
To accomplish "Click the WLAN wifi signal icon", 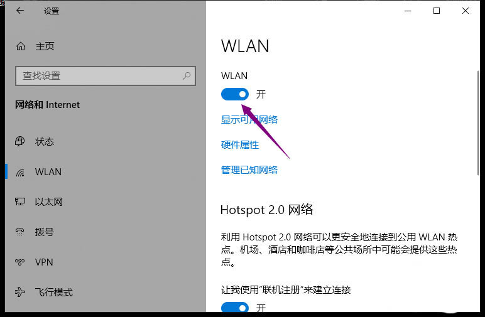I will [x=20, y=172].
